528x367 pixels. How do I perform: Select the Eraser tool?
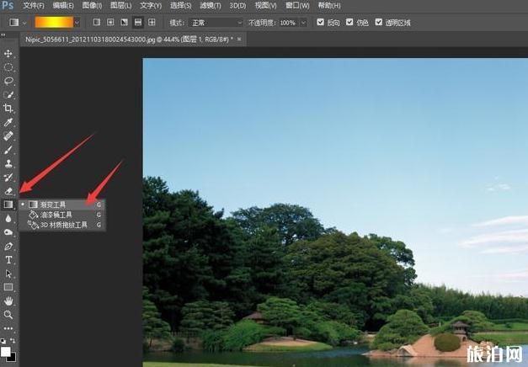tap(8, 190)
